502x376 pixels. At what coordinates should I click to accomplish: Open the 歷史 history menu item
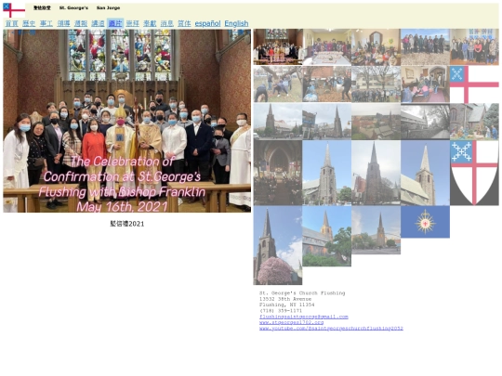click(x=29, y=23)
